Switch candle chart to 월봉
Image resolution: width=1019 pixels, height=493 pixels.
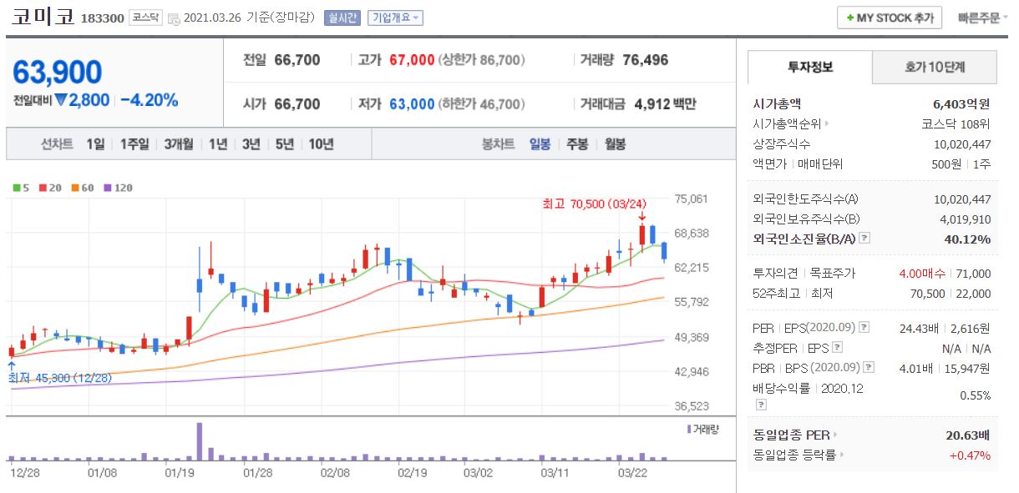[x=615, y=143]
